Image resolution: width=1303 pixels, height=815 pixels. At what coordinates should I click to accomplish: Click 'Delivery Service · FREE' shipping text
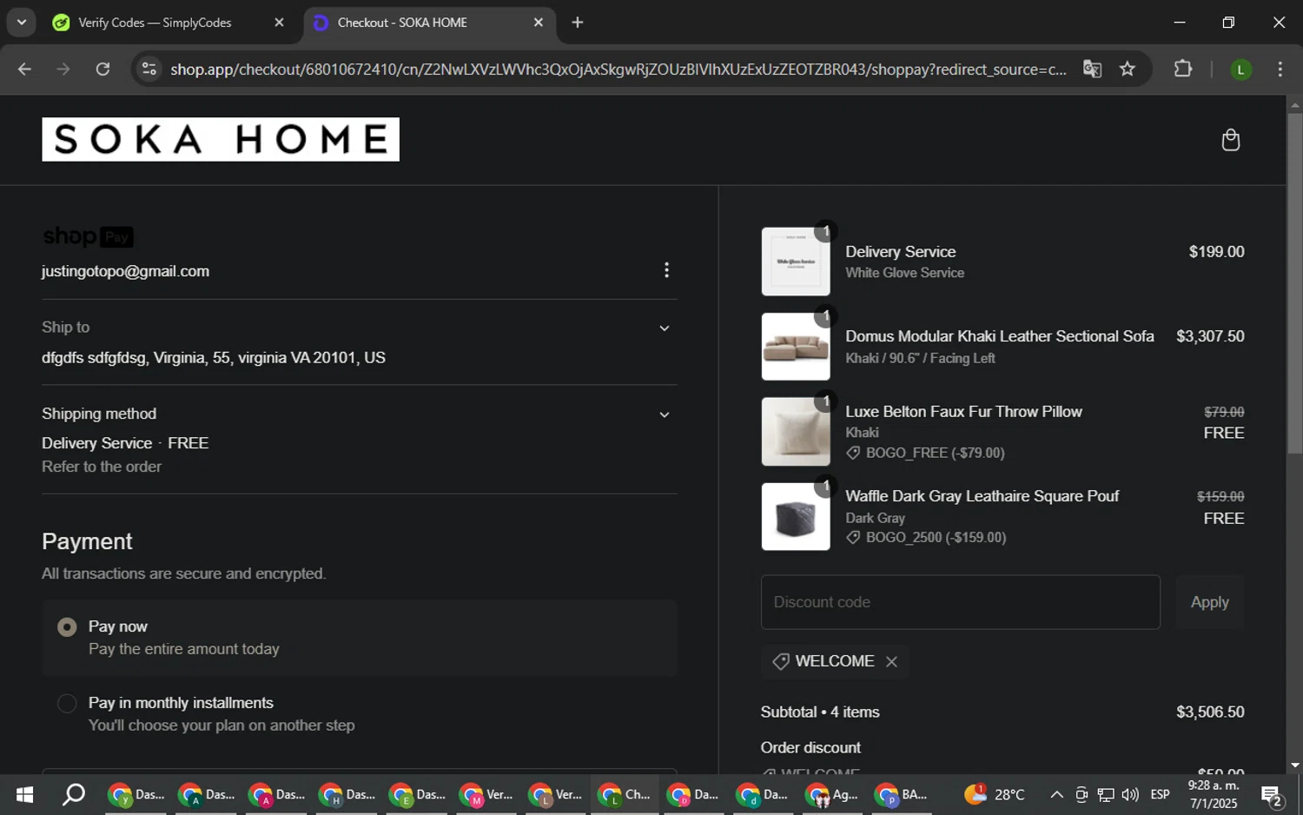[125, 443]
